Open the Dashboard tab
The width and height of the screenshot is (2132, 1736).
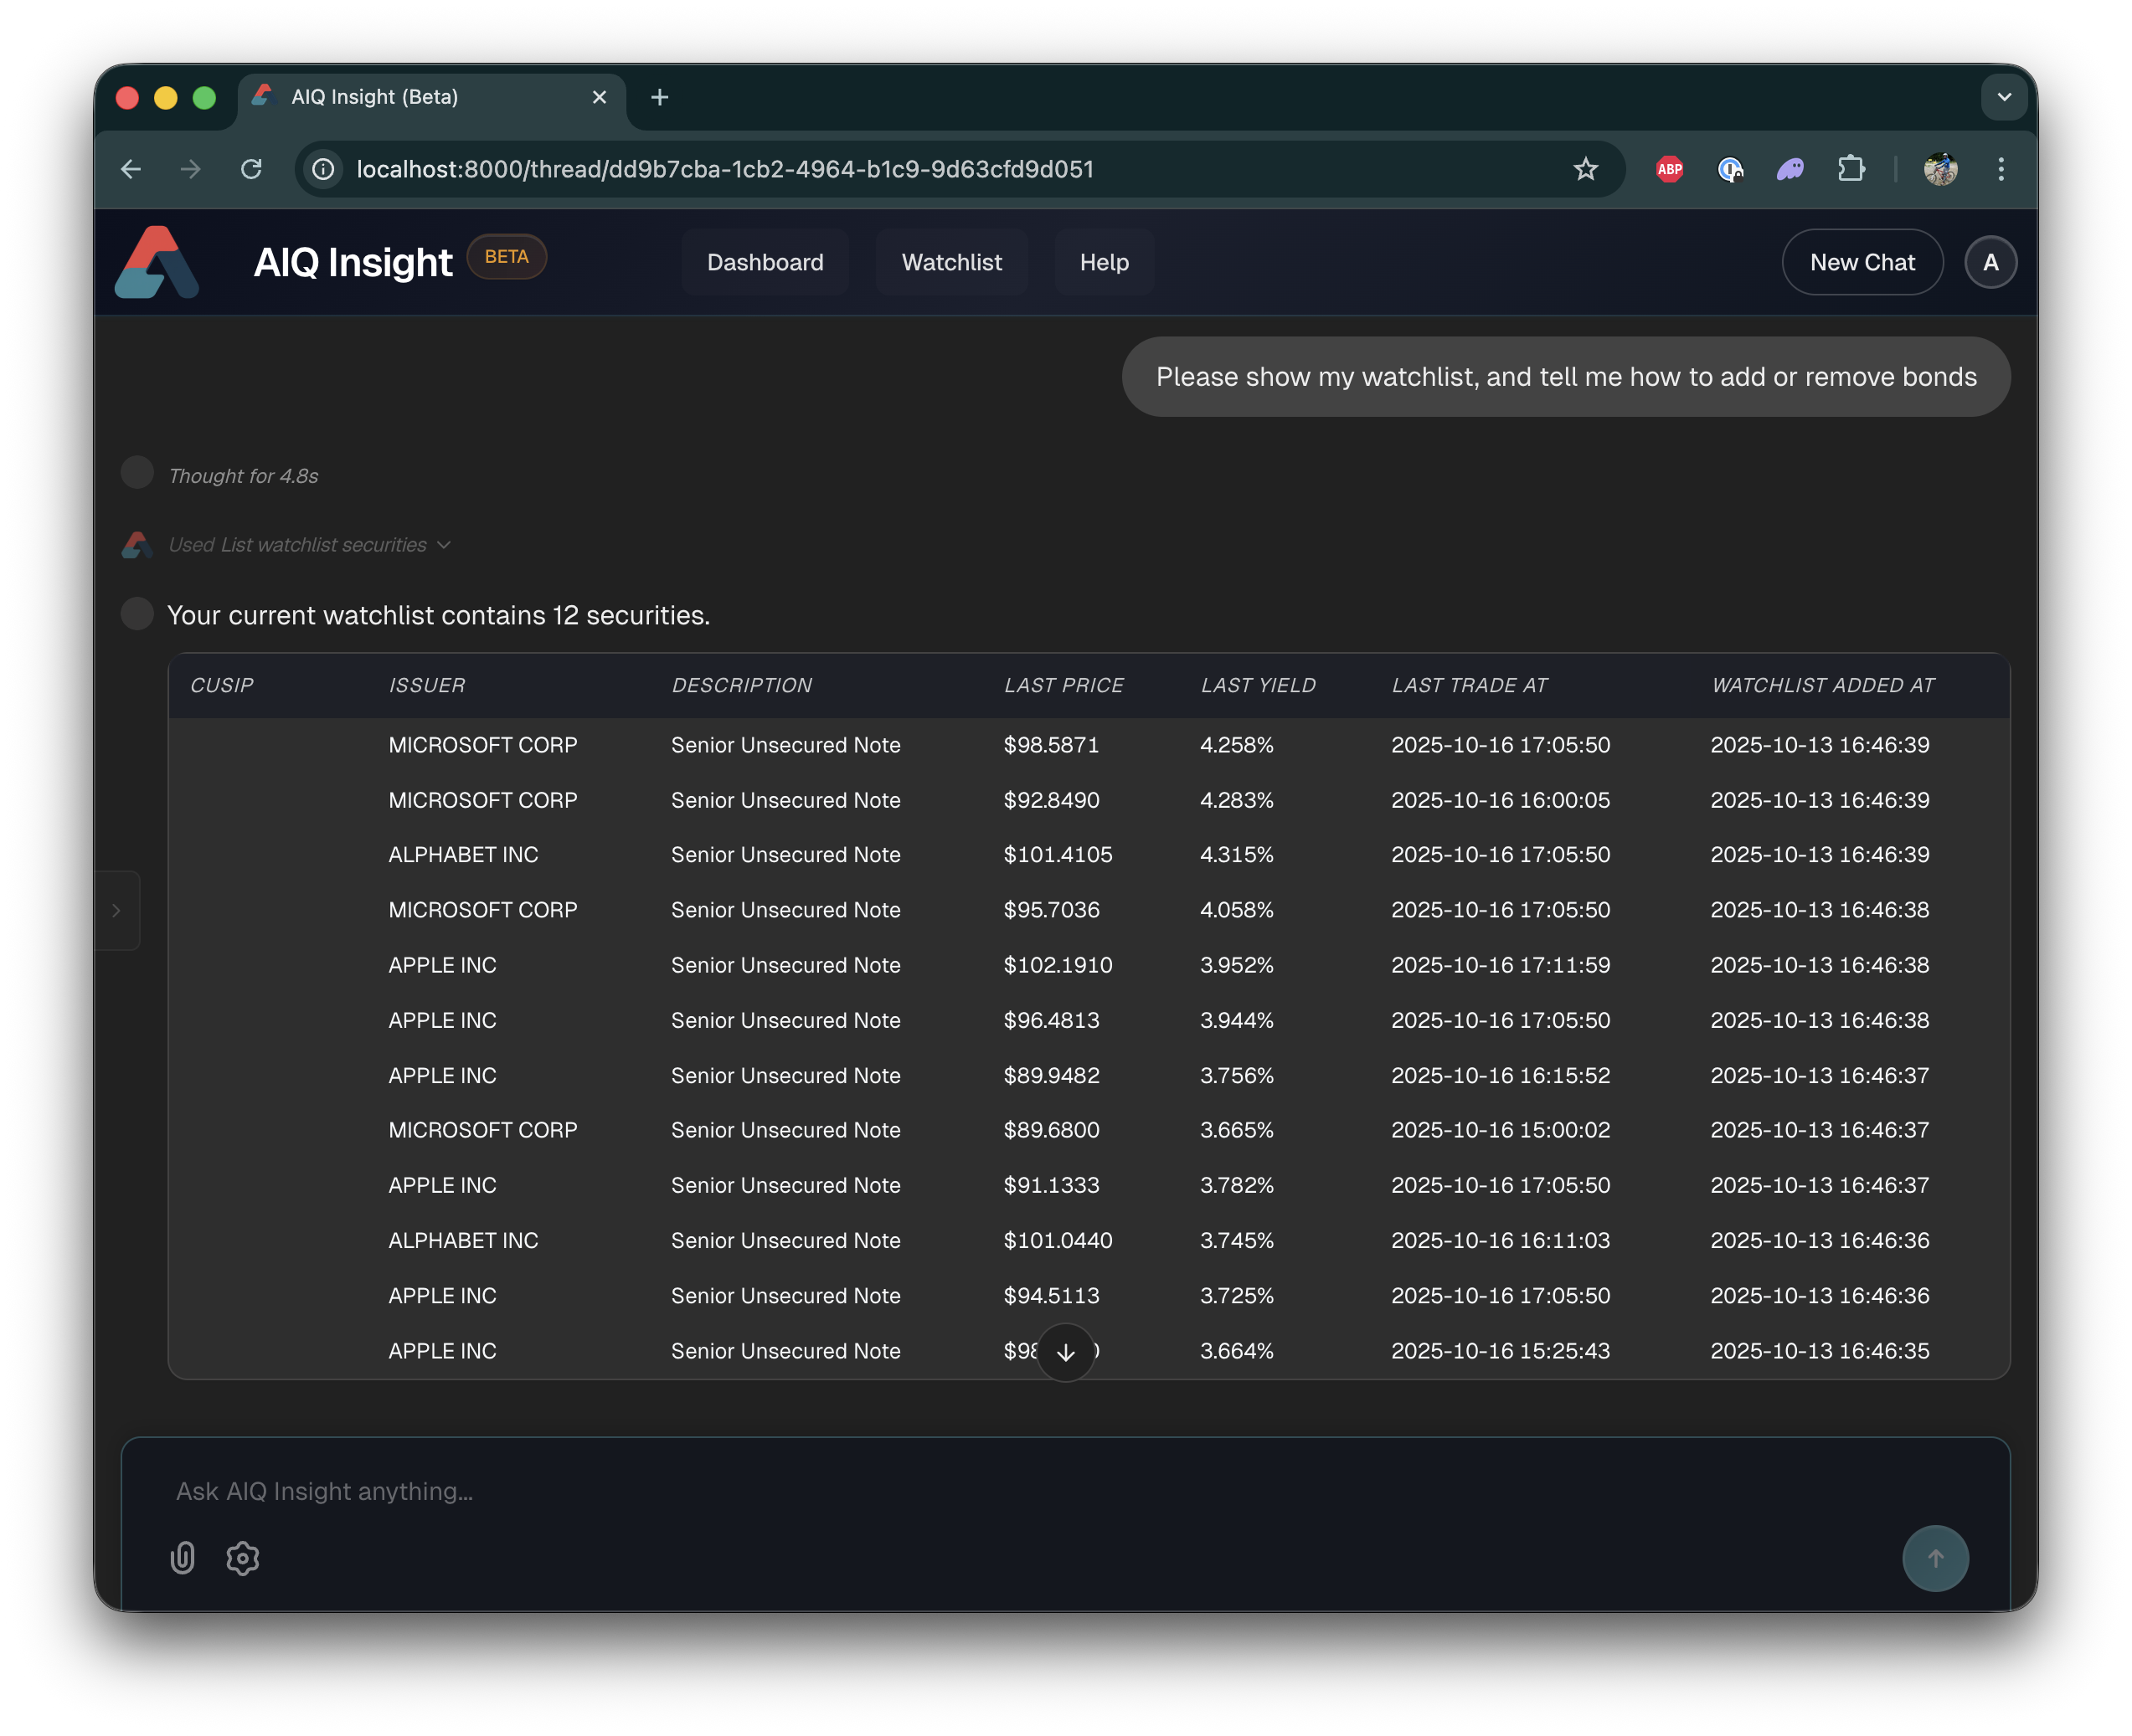[765, 262]
